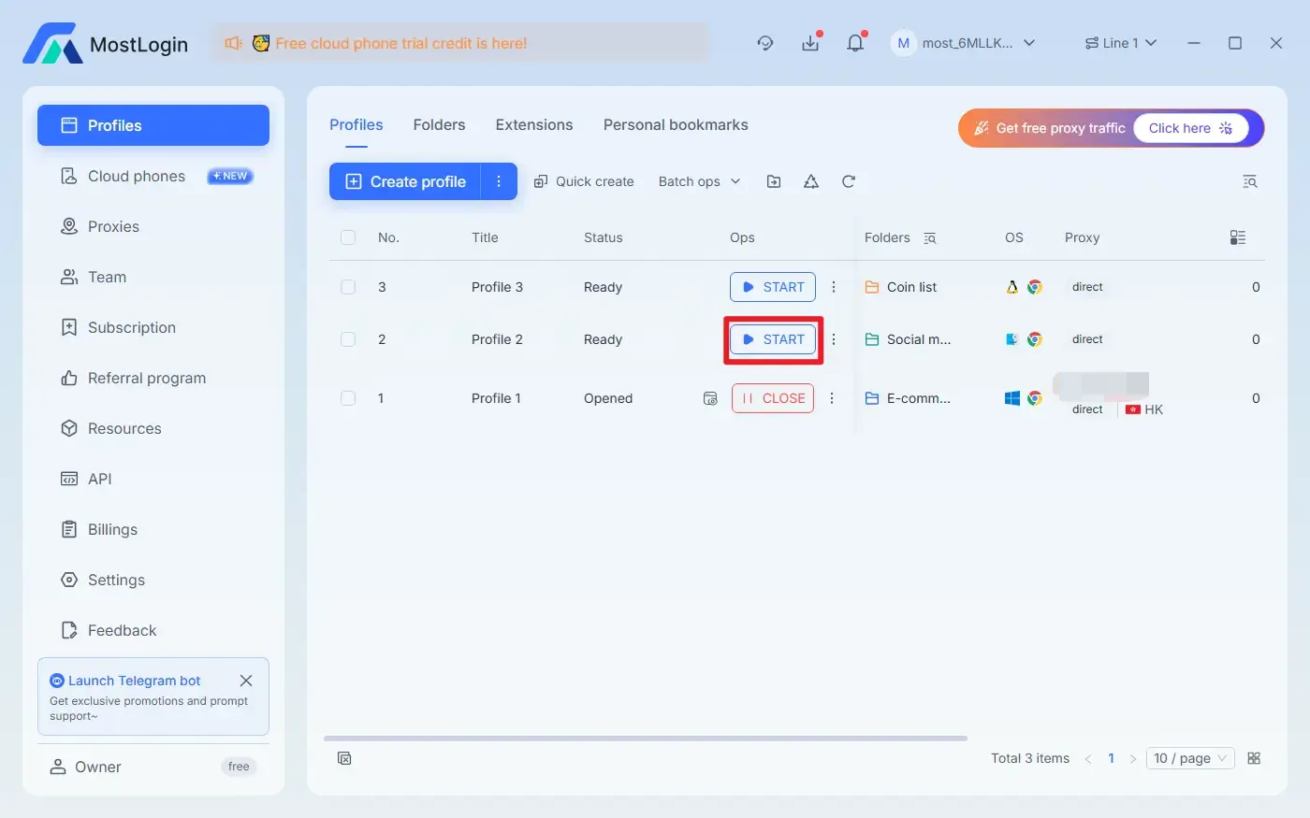The height and width of the screenshot is (818, 1310).
Task: Open the download manager in the header
Action: [810, 42]
